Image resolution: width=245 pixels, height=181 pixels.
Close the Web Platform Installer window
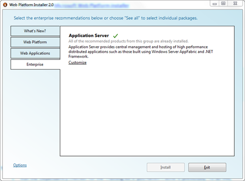click(x=235, y=4)
